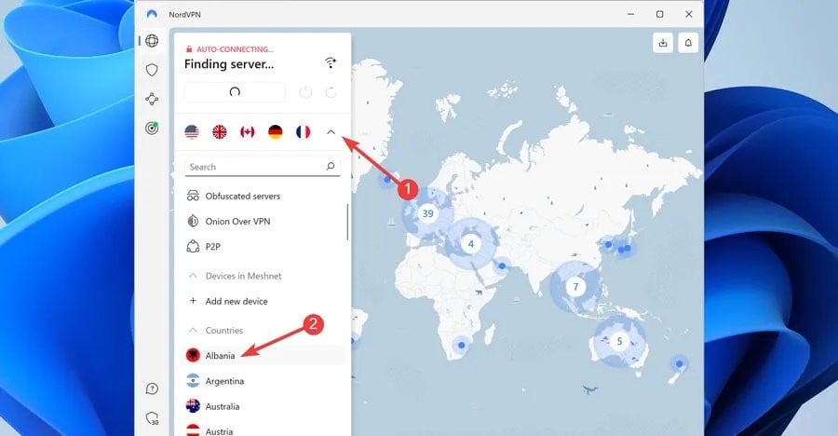Viewport: 838px width, 436px height.
Task: Maximize the NordVPN window
Action: coord(659,15)
